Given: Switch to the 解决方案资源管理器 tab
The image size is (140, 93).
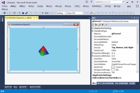Looking at the screenshot, I should (x=105, y=83).
